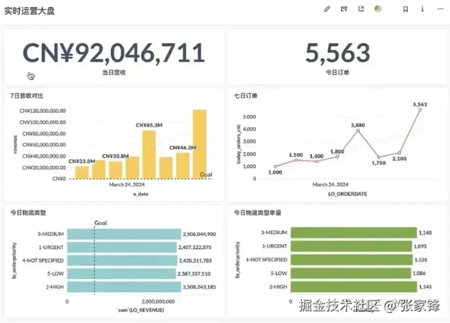Bookmark this dashboard with the bookmark icon
Screen dimensions: 450x323
(405, 9)
